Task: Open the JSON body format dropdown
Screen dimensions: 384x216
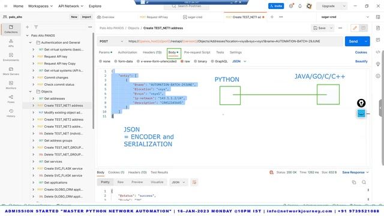Action: click(239, 61)
